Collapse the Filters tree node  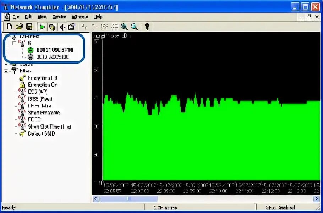tap(6, 71)
